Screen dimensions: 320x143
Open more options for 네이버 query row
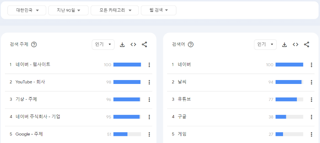(311, 65)
